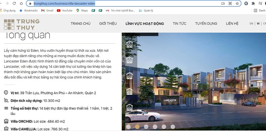Show fourth carousel slide dot

[155, 127]
